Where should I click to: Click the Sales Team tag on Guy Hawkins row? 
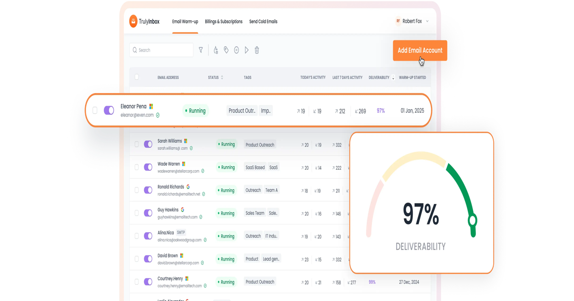[x=255, y=213]
